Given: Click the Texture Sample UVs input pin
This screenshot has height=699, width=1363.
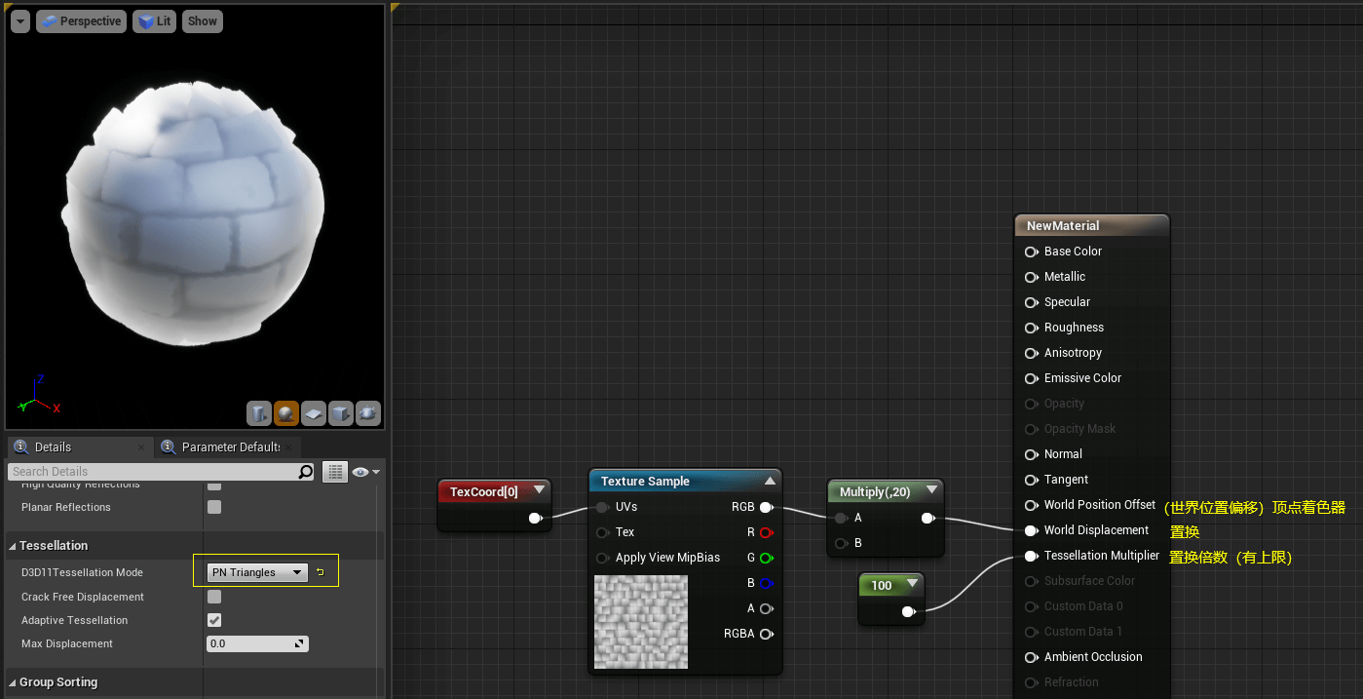Looking at the screenshot, I should (603, 507).
